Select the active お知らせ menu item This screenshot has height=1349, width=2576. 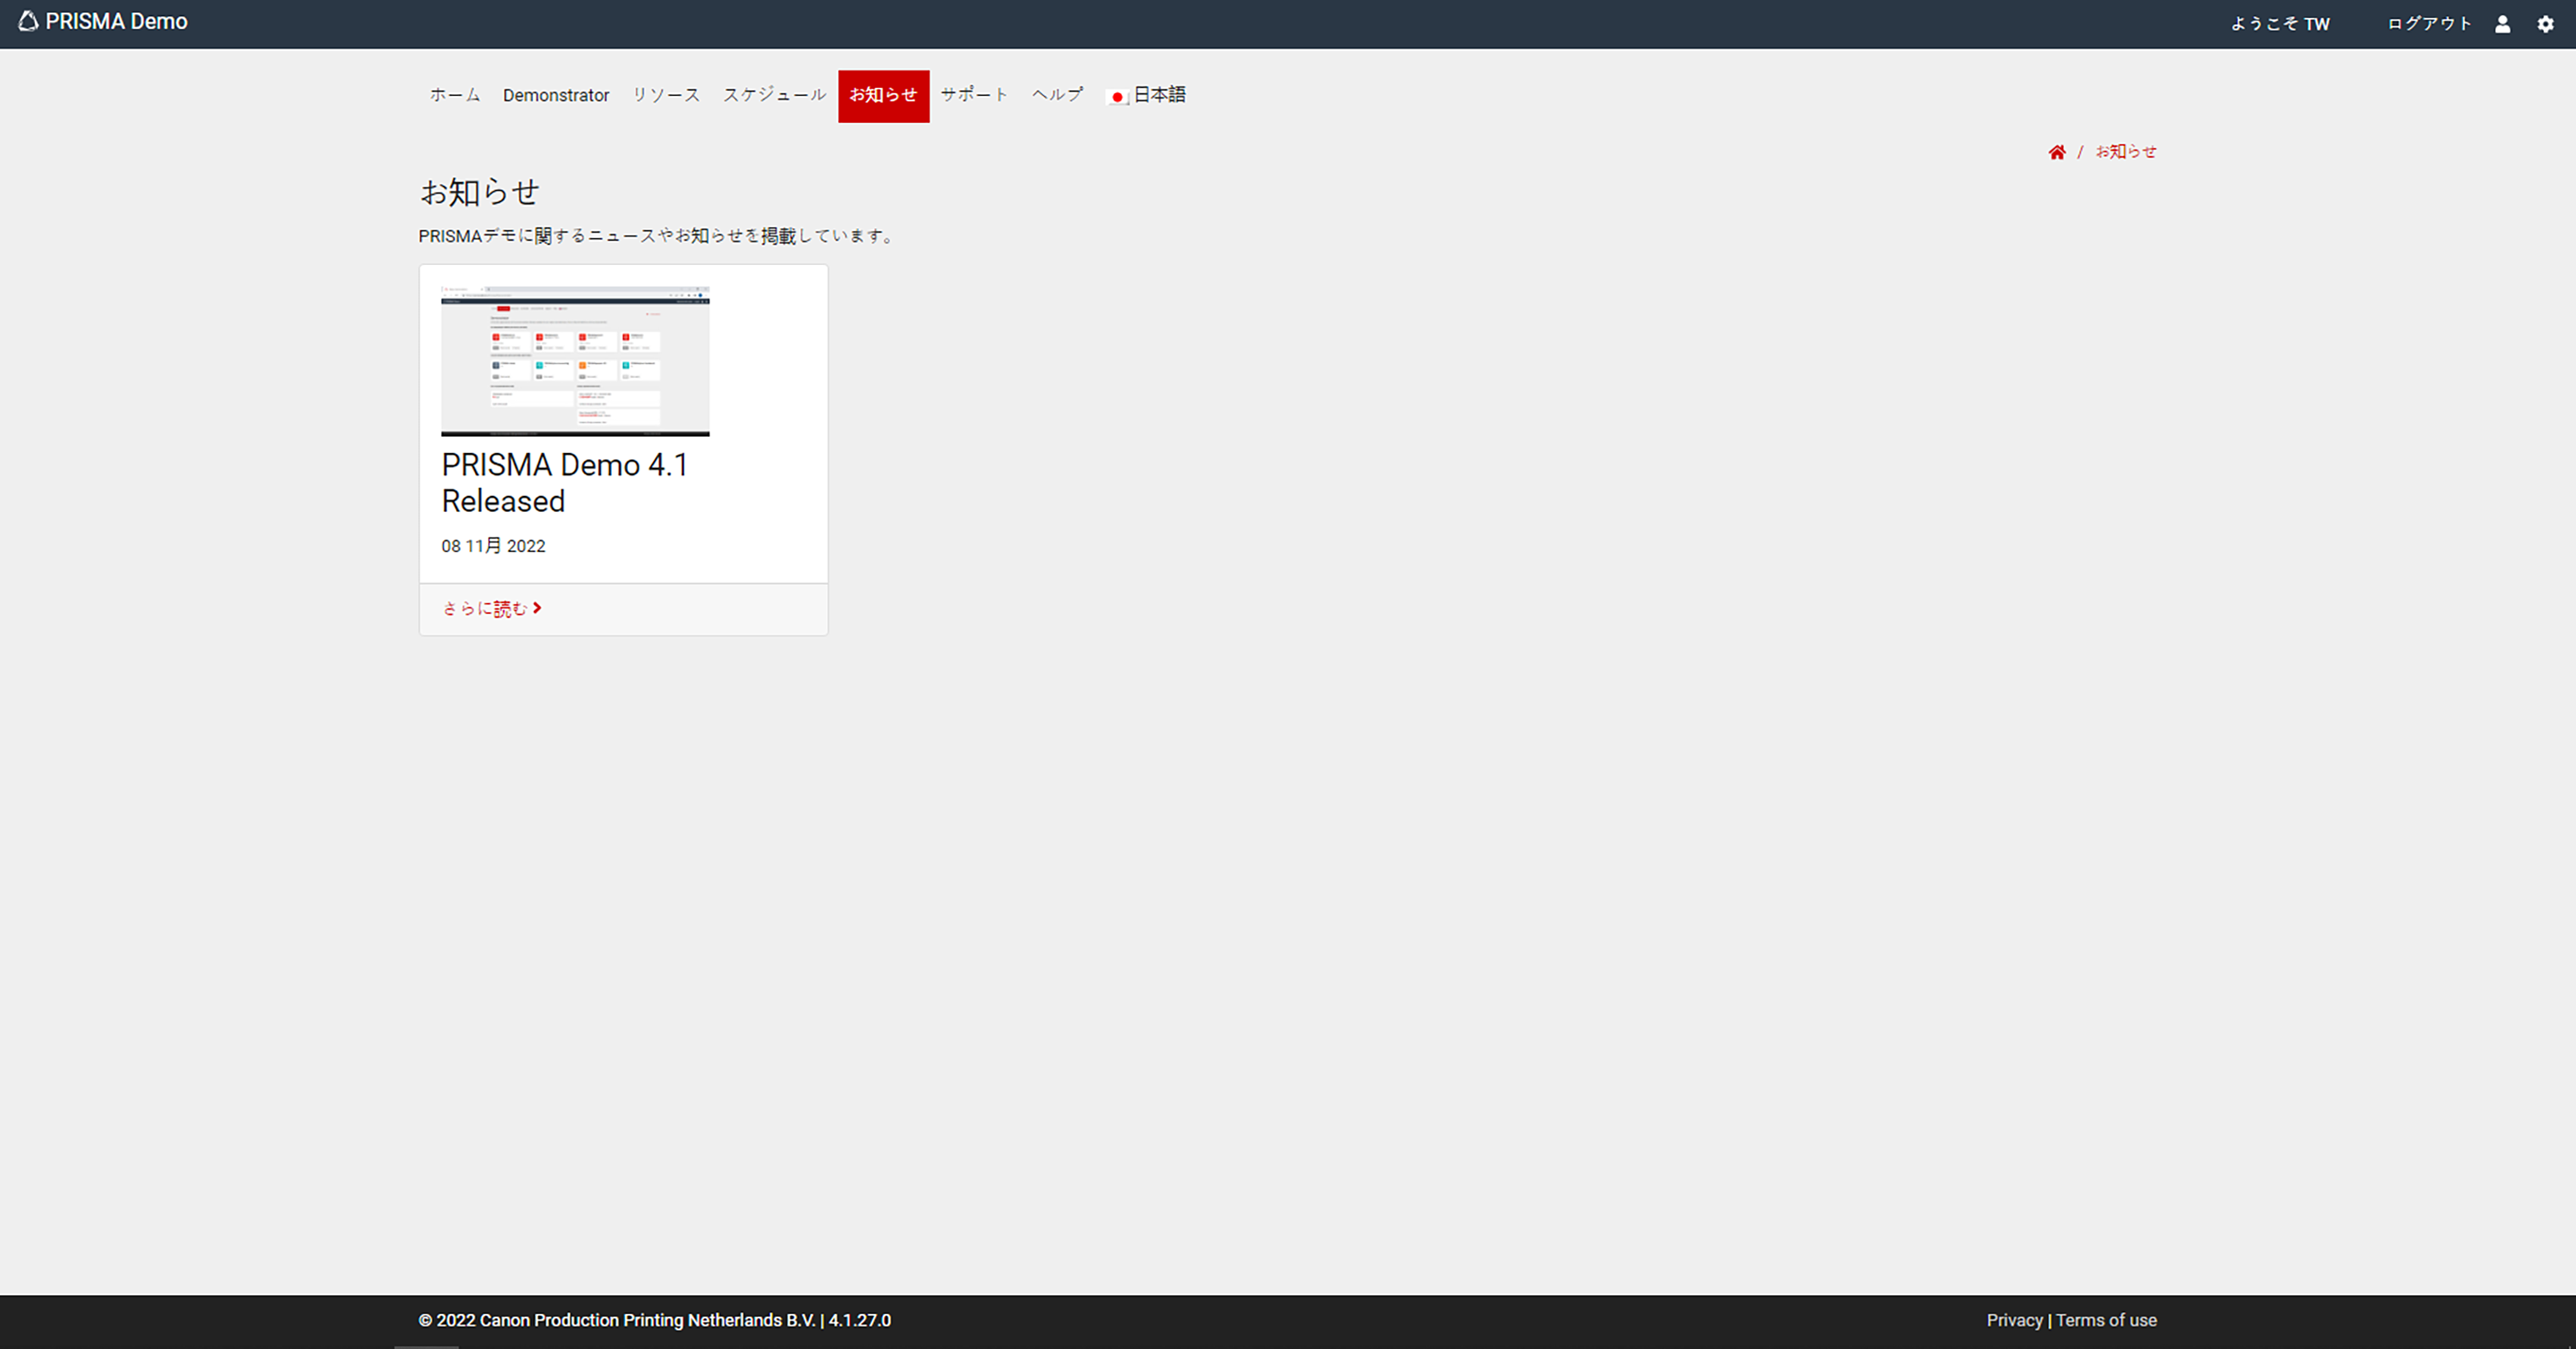tap(884, 96)
